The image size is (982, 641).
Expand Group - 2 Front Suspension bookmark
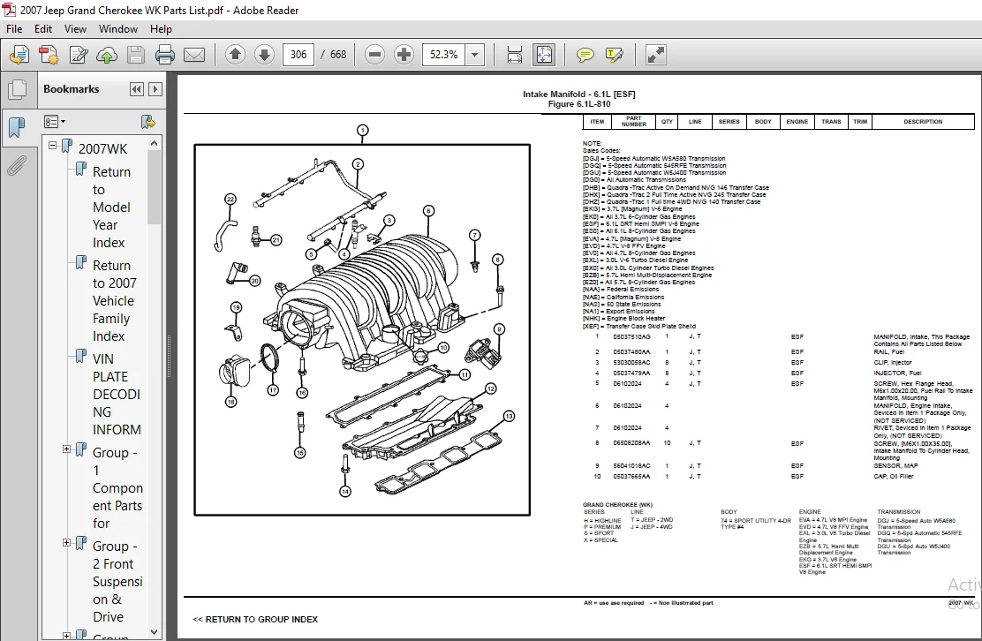[x=66, y=543]
